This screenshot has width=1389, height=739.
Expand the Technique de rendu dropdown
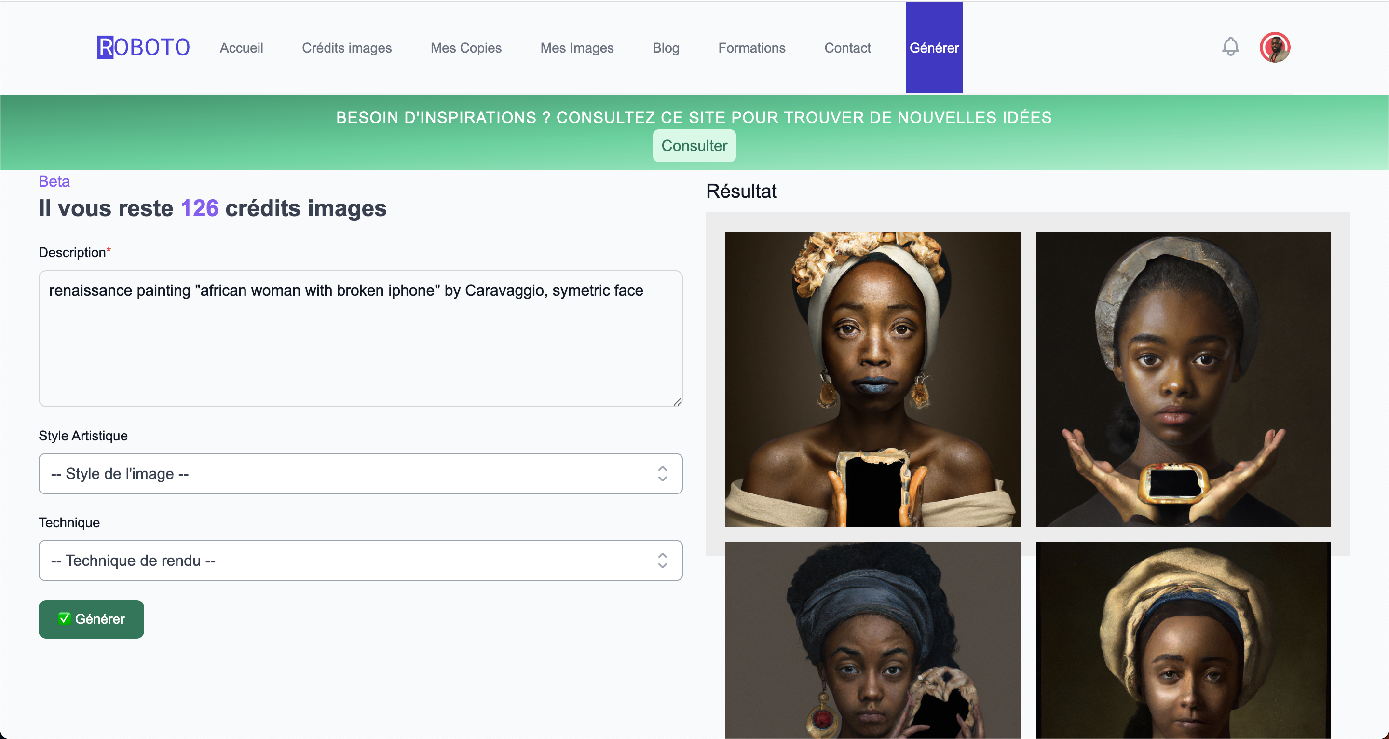click(x=360, y=561)
